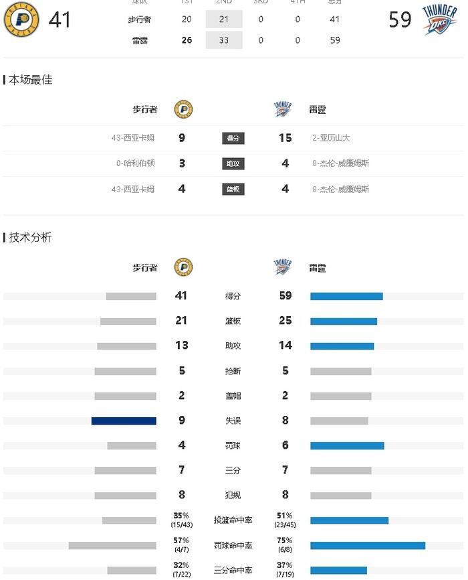Open player 43-西亚卡姆 in scoring row
The width and height of the screenshot is (468, 580).
[x=133, y=138]
